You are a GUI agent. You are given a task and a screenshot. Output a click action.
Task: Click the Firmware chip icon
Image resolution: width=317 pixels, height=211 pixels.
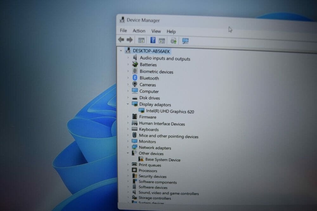tap(134, 117)
